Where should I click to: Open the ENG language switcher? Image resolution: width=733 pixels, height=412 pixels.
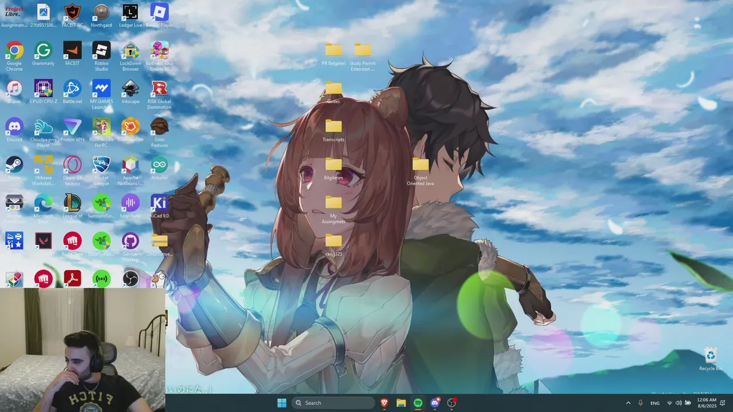click(655, 403)
